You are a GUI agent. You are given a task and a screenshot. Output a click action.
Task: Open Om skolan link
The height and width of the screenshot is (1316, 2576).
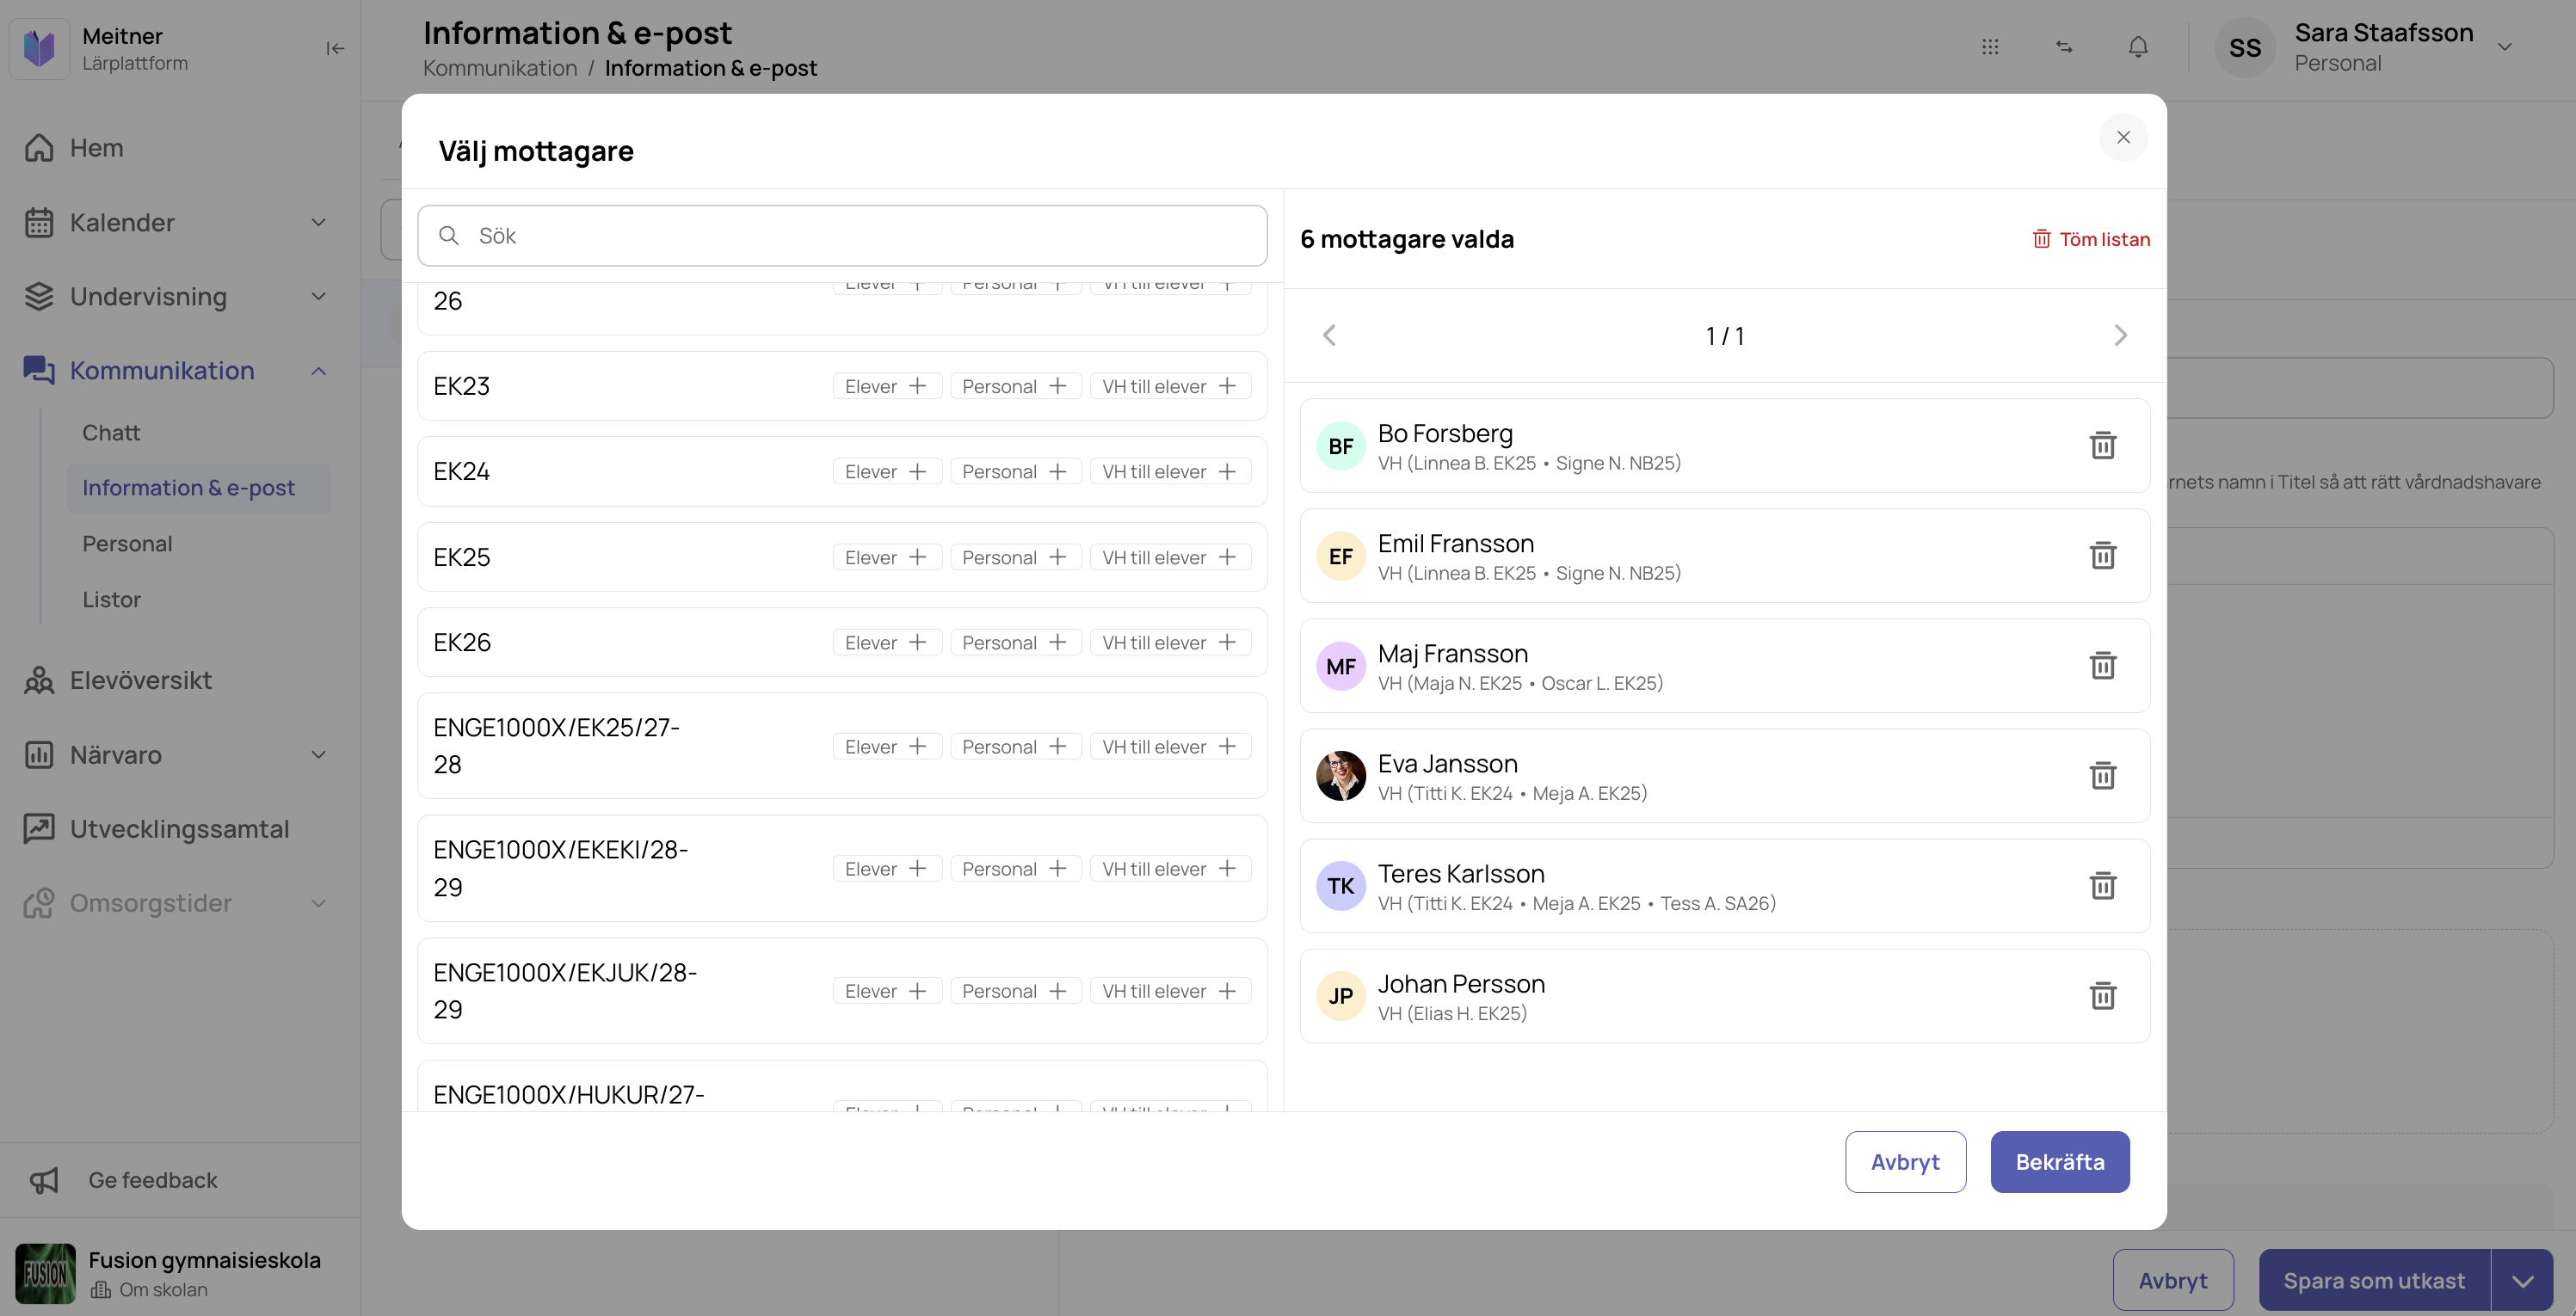coord(149,1290)
